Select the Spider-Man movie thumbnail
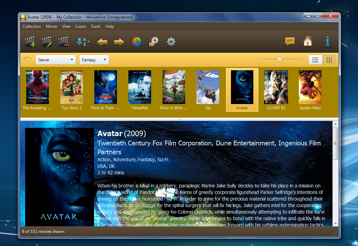The height and width of the screenshot is (246, 358). [310, 90]
